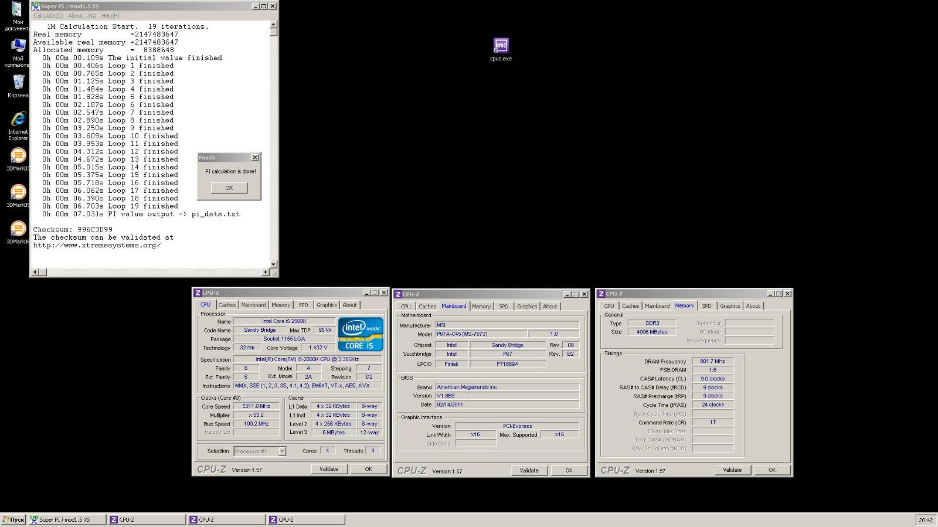The image size is (938, 527).
Task: Click the title icon of the CPU-Z CPU window
Action: coord(198,293)
